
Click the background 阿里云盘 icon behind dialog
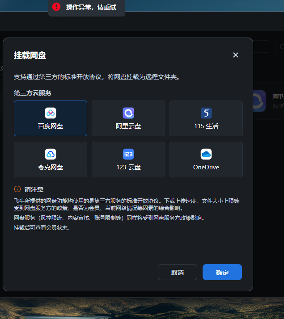[x=259, y=101]
